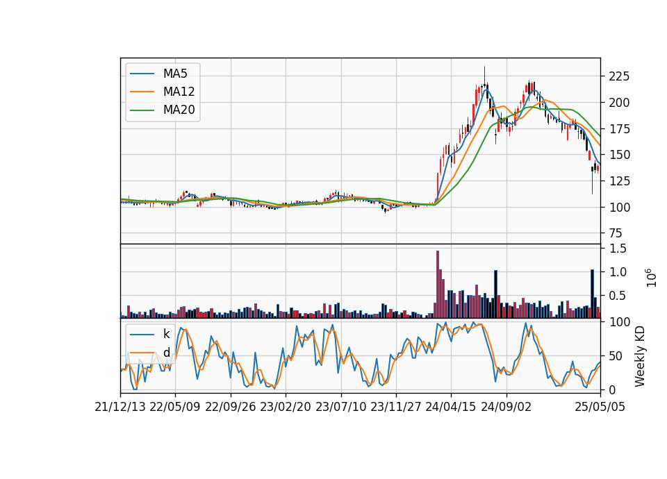Click the tallest volume bar near 1.5
Viewport: 667px width, 479px height.
click(x=438, y=285)
